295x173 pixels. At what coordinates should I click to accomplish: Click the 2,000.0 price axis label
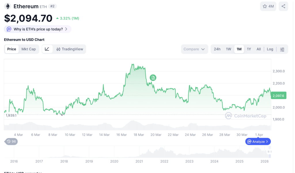point(279,107)
